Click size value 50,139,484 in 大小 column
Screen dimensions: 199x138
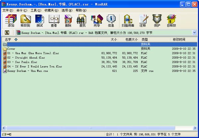pyautogui.click(x=109, y=58)
